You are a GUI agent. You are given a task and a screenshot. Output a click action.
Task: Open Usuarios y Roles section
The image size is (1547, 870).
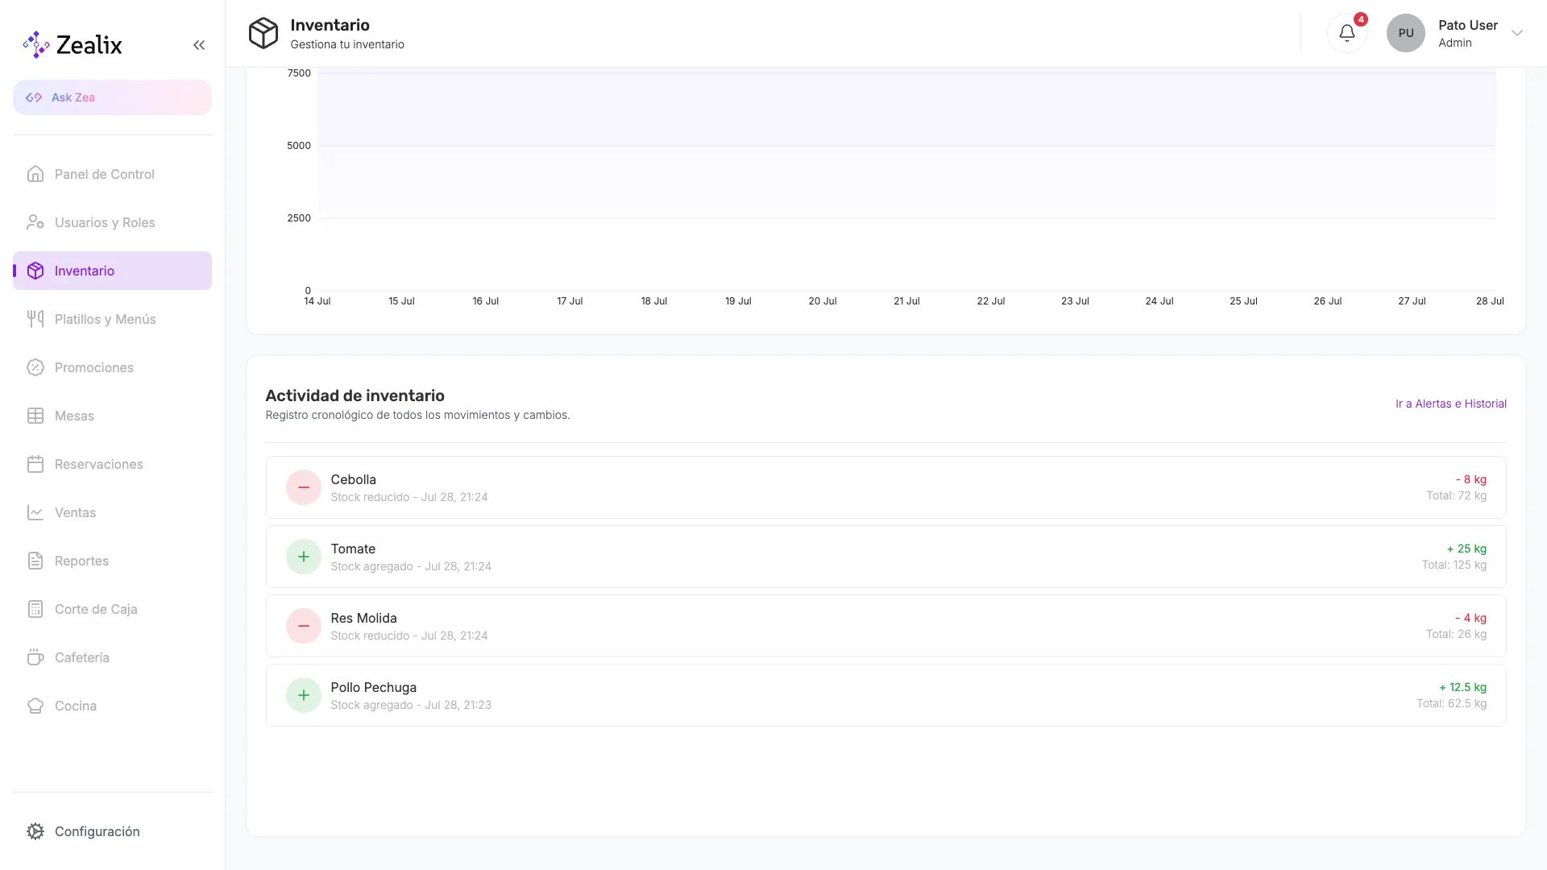tap(112, 222)
